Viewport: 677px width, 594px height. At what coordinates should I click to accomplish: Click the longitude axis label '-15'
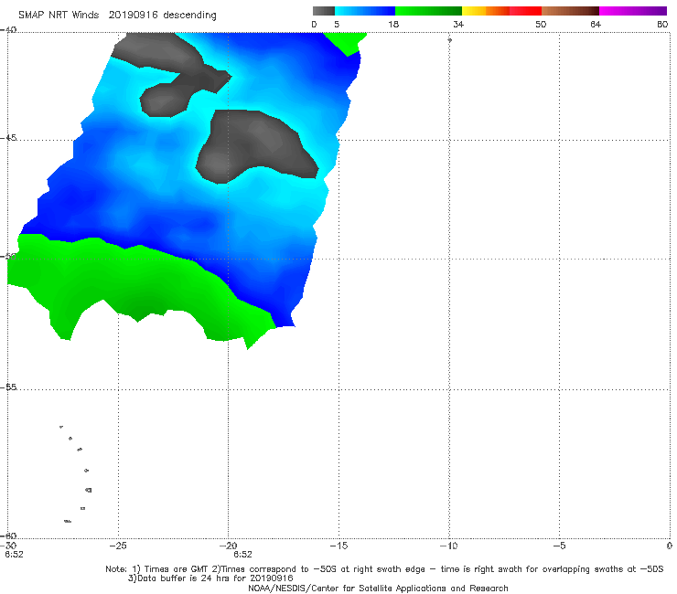(338, 546)
